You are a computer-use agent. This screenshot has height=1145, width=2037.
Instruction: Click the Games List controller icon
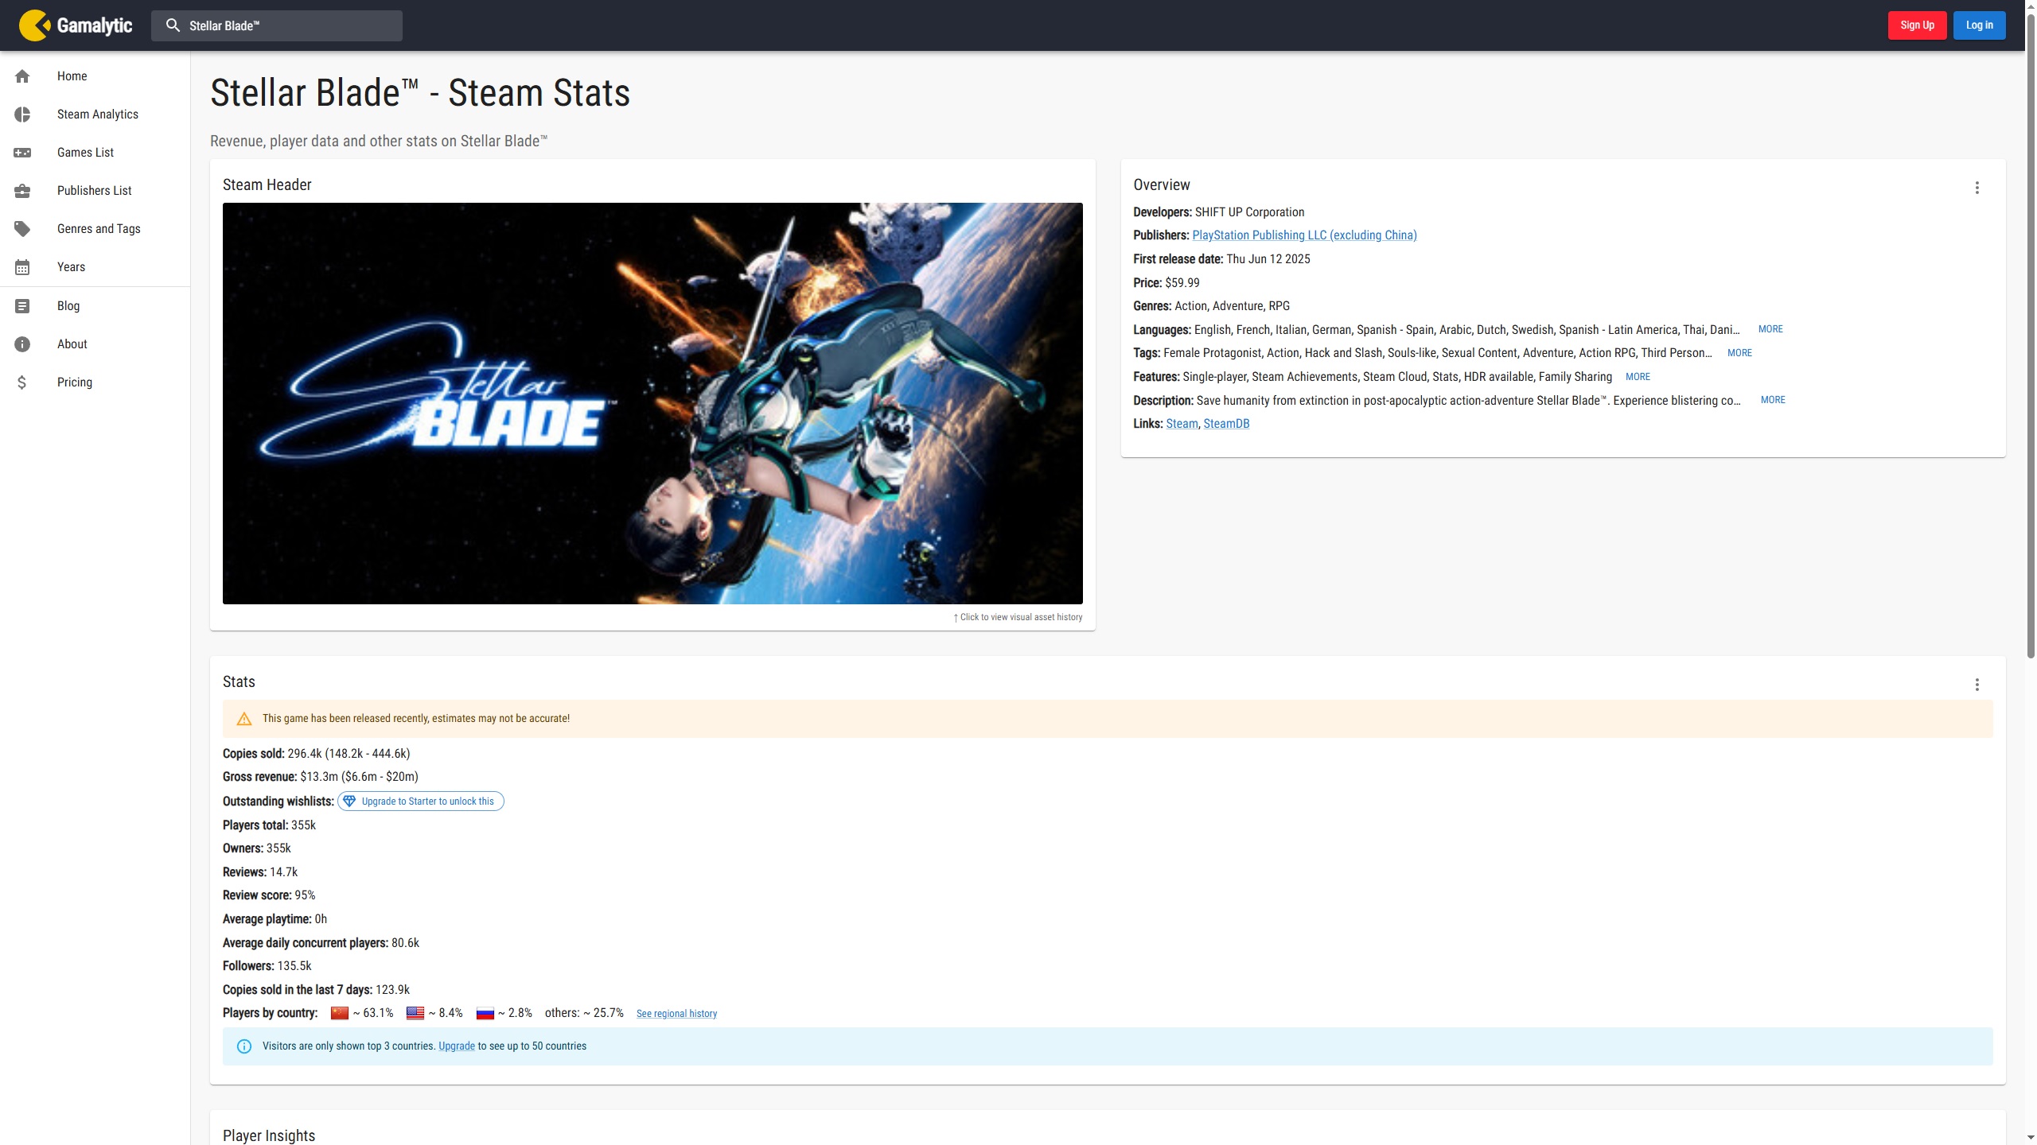pyautogui.click(x=22, y=153)
